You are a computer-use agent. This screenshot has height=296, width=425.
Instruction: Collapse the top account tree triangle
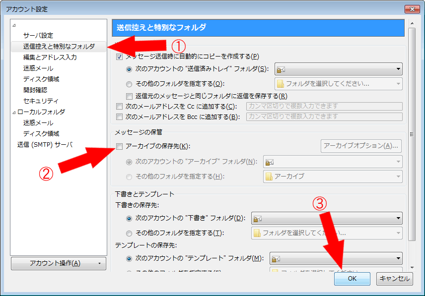[14, 25]
